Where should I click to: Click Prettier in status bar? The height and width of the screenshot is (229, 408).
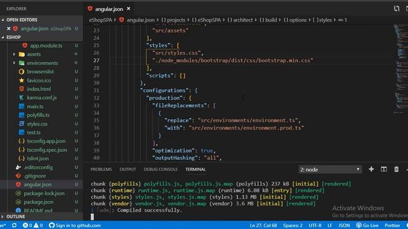coord(392,225)
